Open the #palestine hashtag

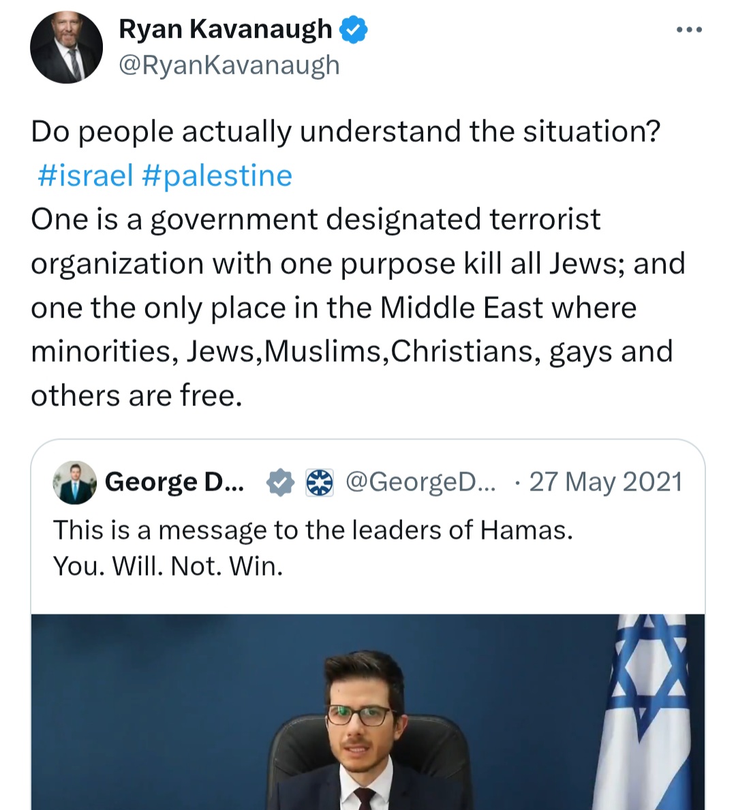click(x=217, y=176)
